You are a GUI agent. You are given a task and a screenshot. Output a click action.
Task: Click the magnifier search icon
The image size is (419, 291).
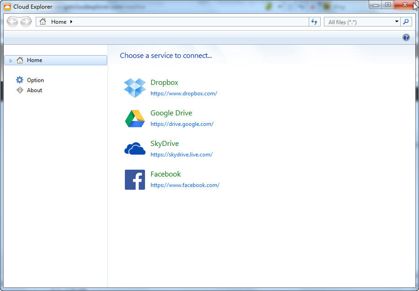pyautogui.click(x=406, y=22)
